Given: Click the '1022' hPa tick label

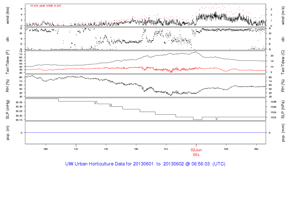Looking at the screenshot, I should click(x=273, y=117).
